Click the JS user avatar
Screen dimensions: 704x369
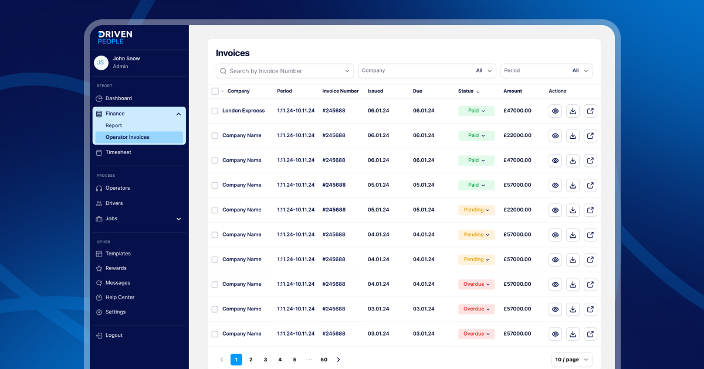tap(101, 63)
